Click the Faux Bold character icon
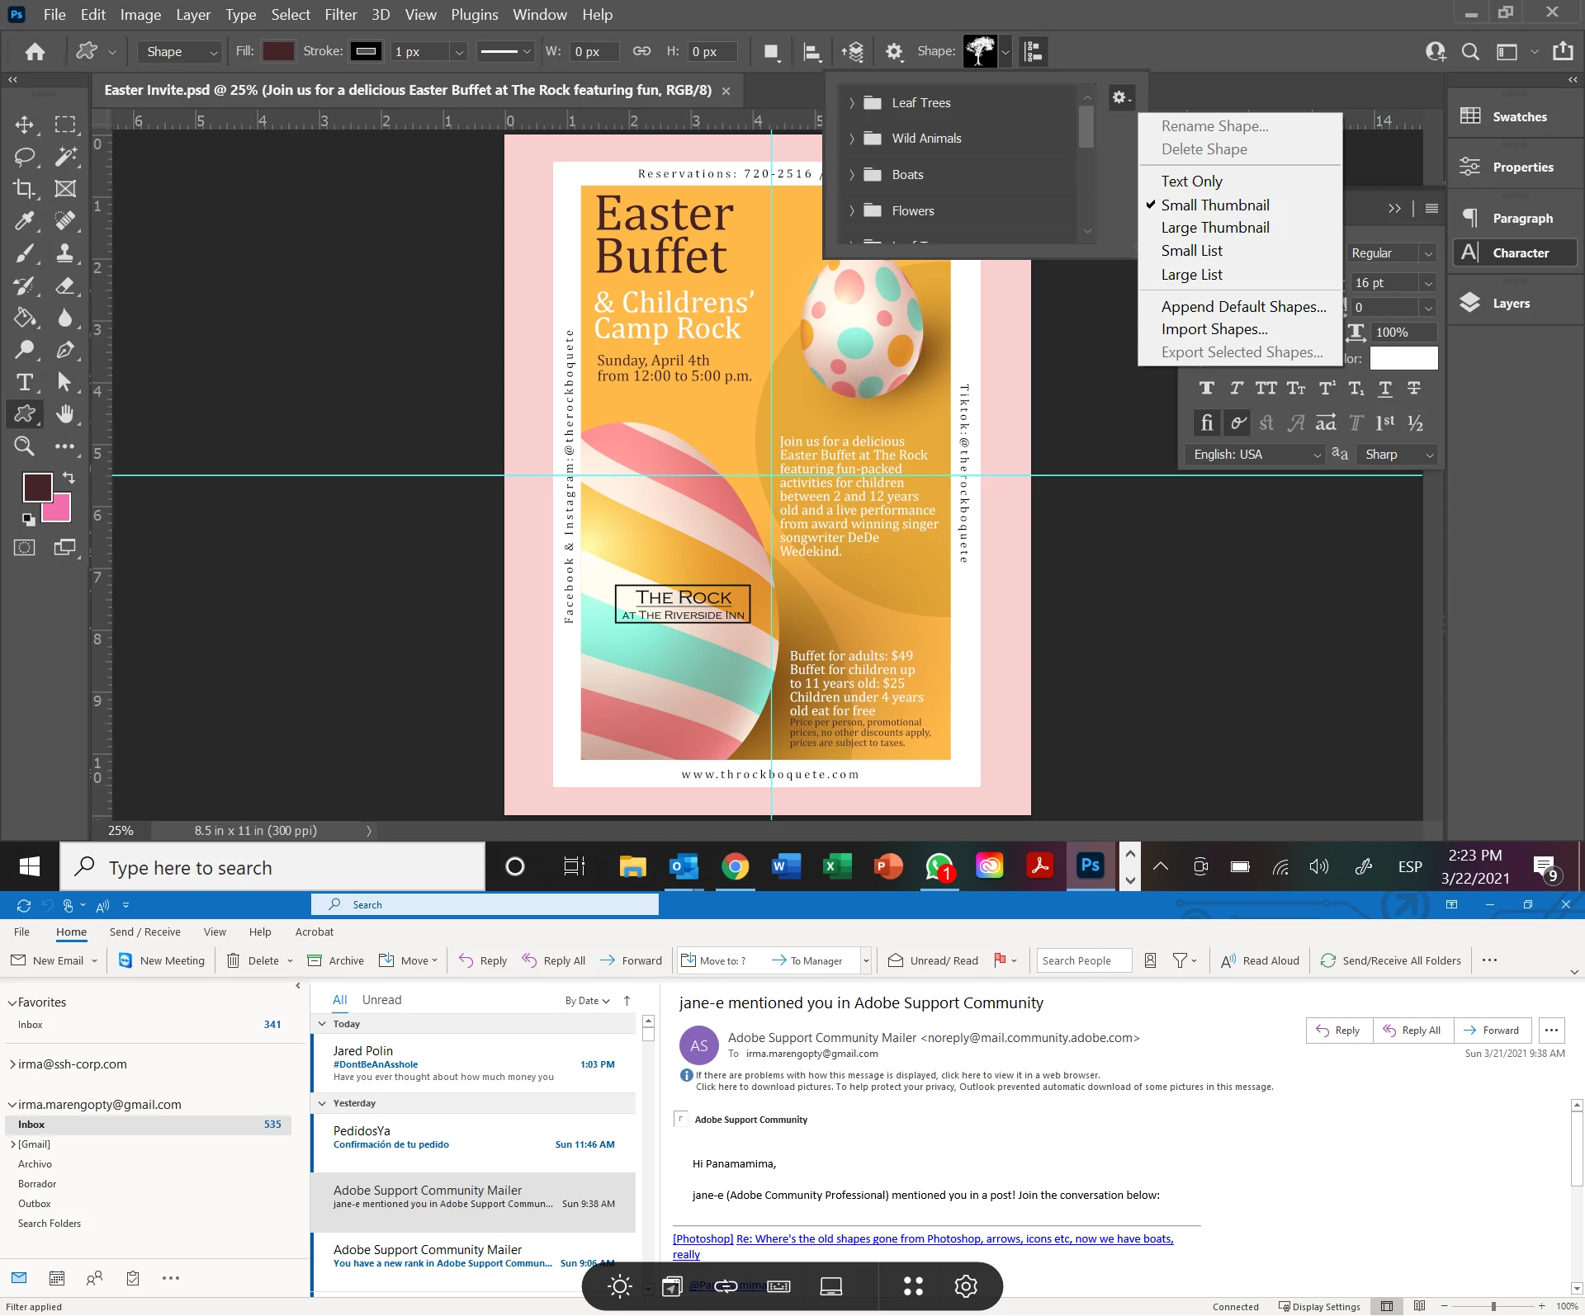 pyautogui.click(x=1206, y=389)
